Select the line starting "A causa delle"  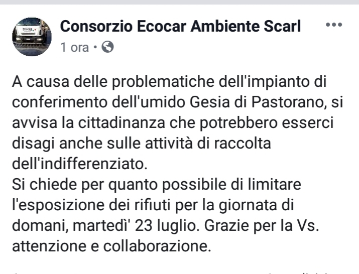169,82
